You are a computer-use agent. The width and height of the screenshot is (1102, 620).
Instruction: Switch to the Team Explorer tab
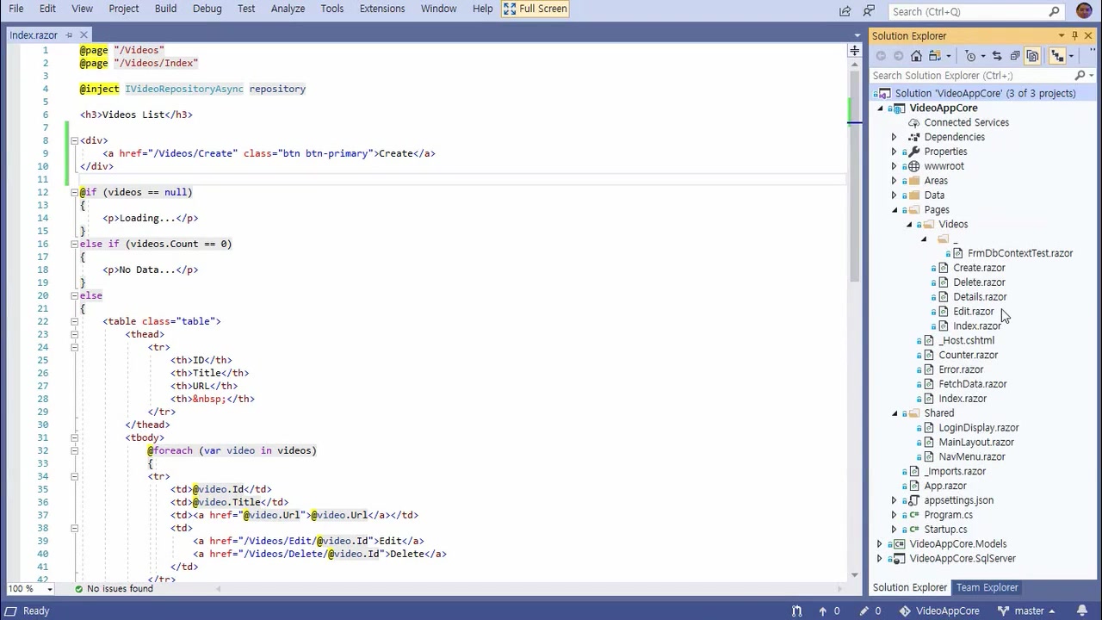[987, 587]
